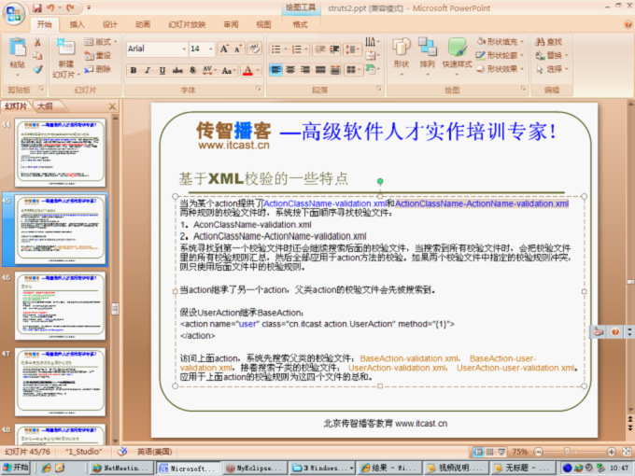
Task: Select slide 47 thumbnail
Action: point(61,382)
